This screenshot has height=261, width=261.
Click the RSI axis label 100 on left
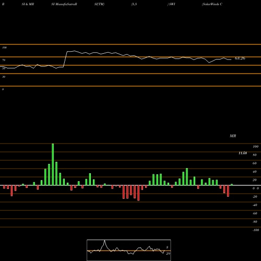click(x=4, y=48)
